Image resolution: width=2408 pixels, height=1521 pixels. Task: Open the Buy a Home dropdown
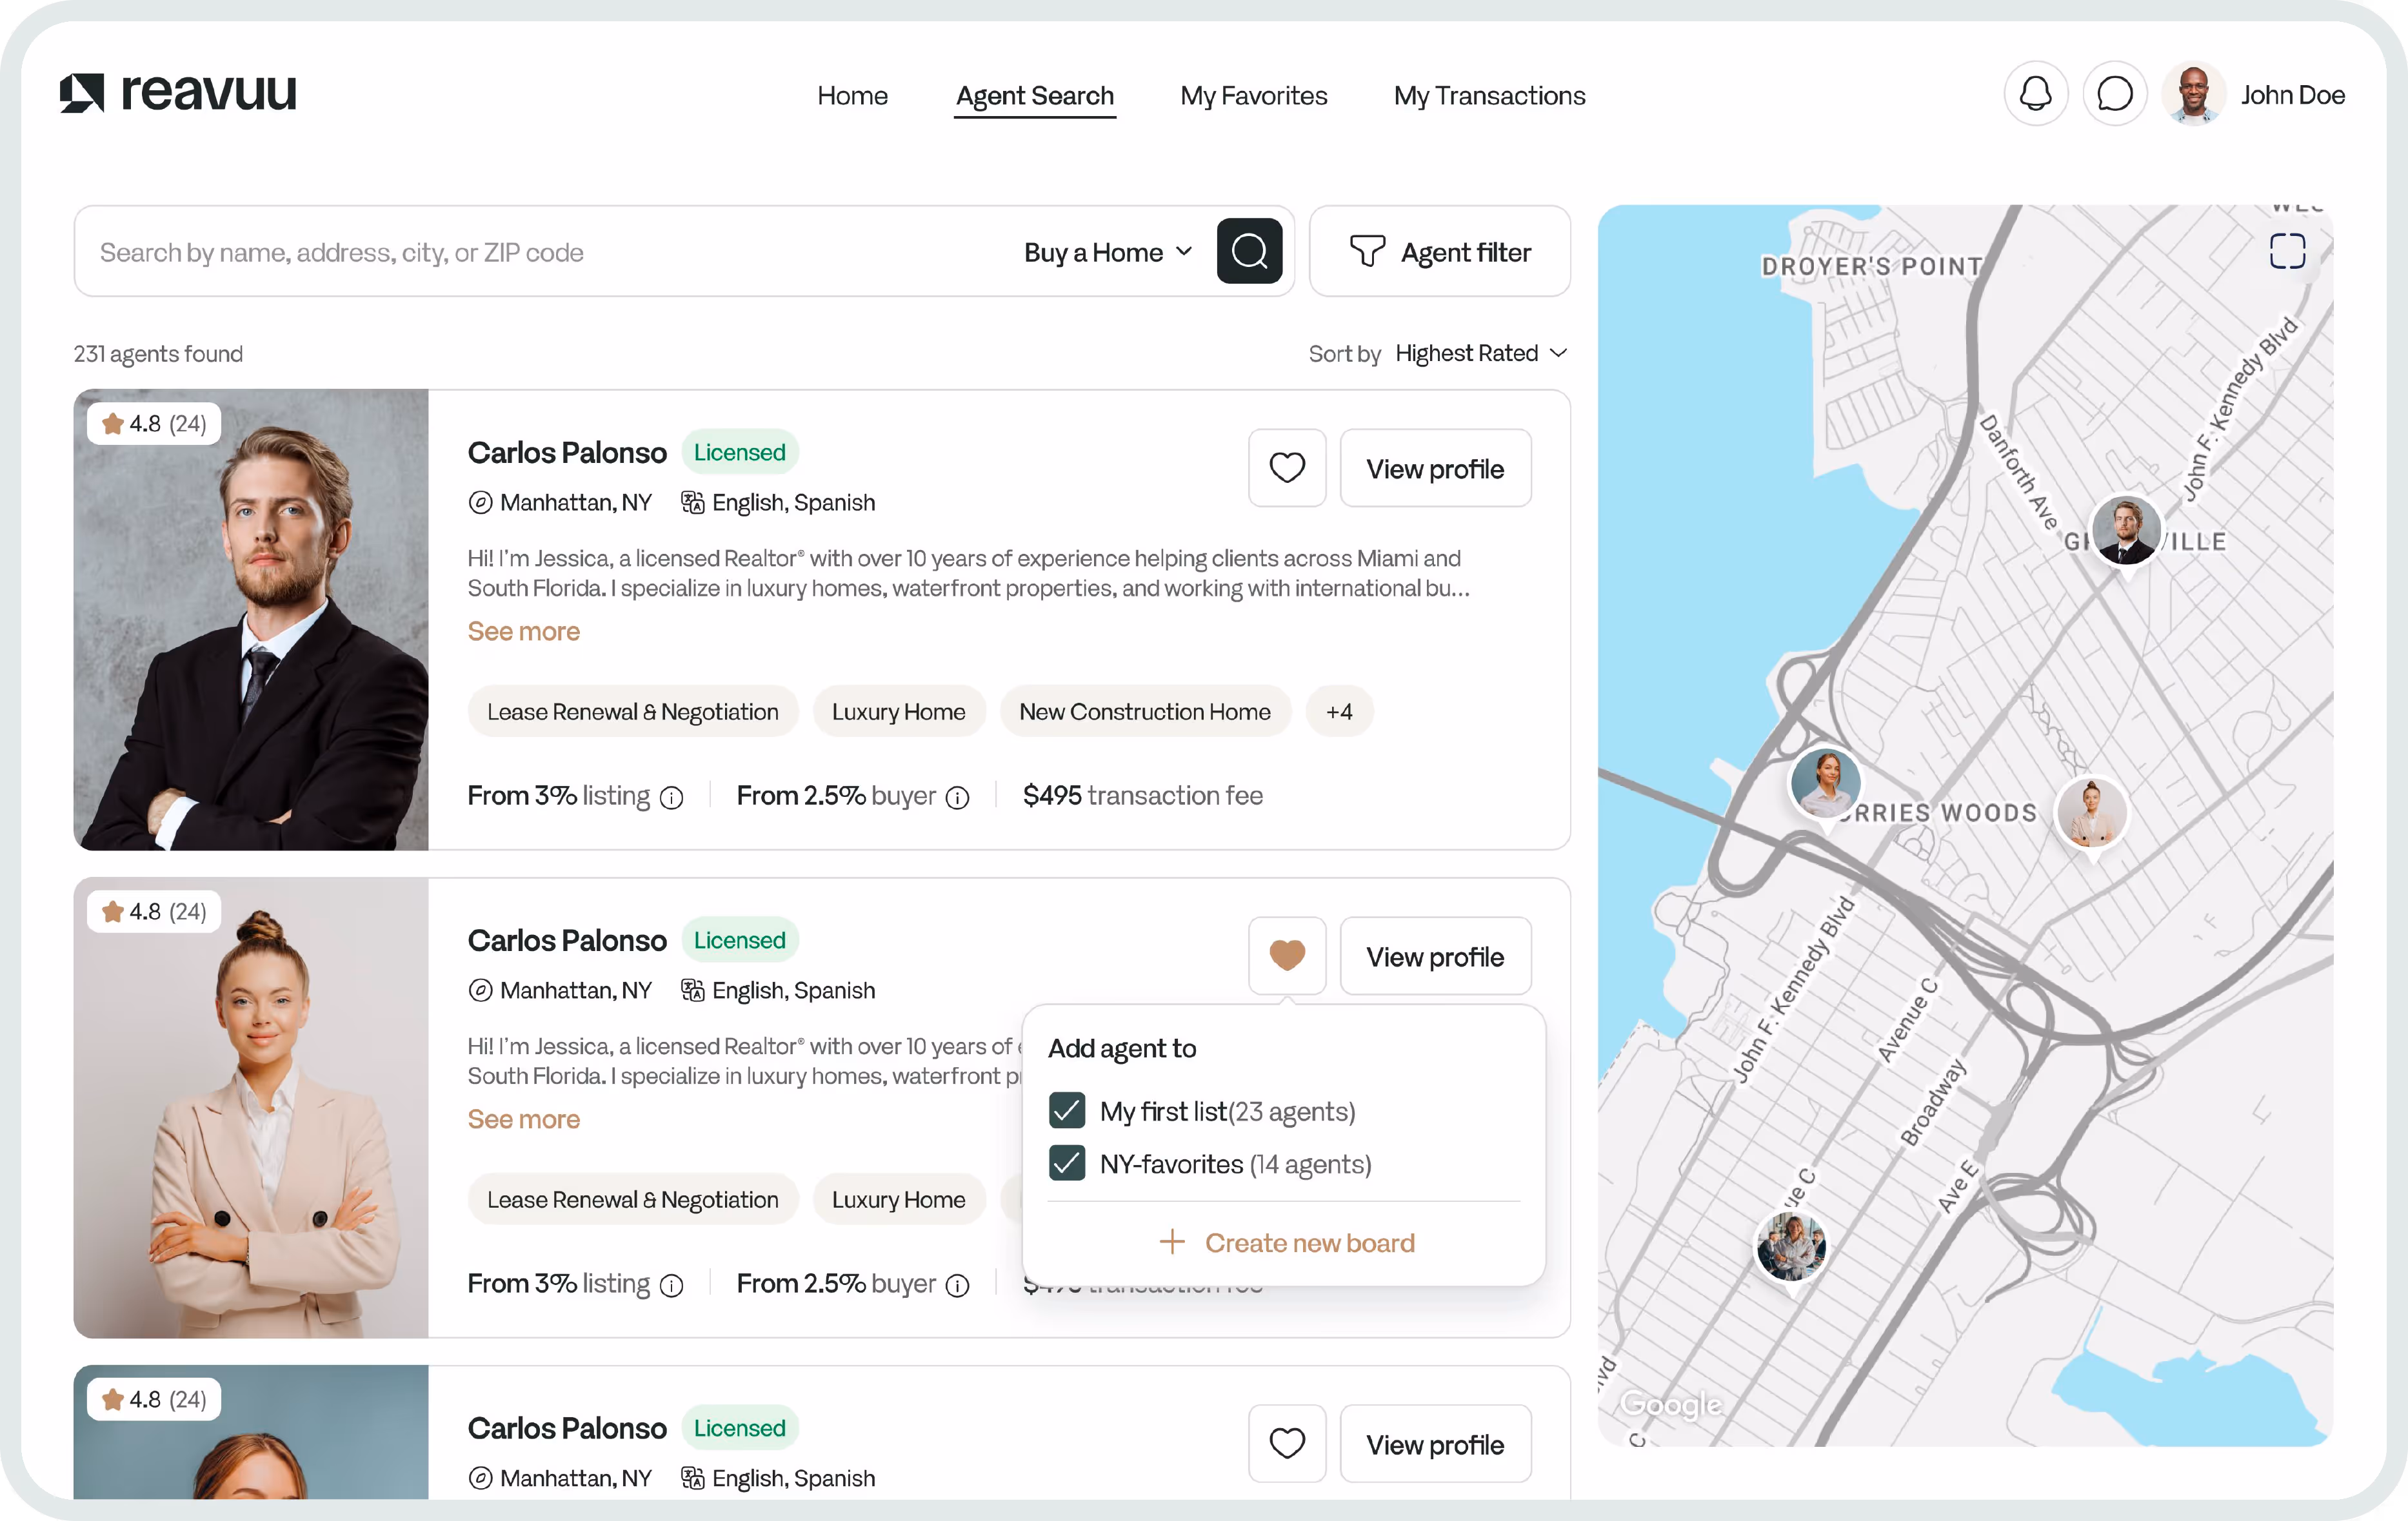click(1108, 253)
